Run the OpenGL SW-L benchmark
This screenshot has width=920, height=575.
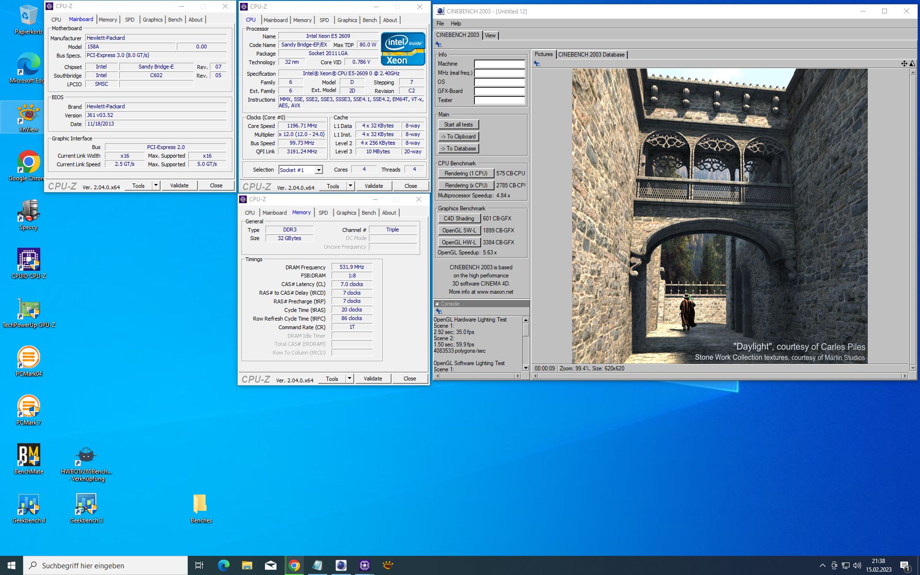(459, 230)
